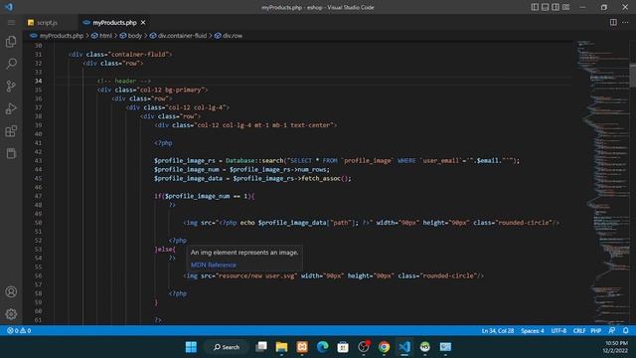Switch to the script.js tab

pos(47,23)
